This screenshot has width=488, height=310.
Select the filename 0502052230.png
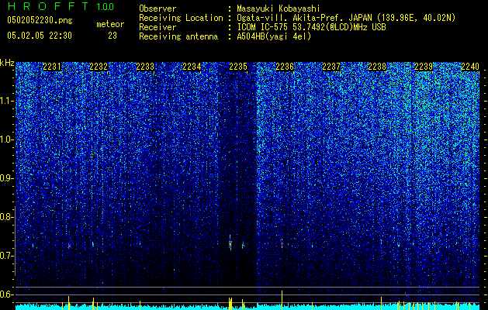point(40,21)
